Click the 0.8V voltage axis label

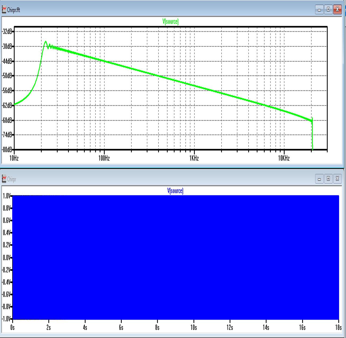click(6, 208)
